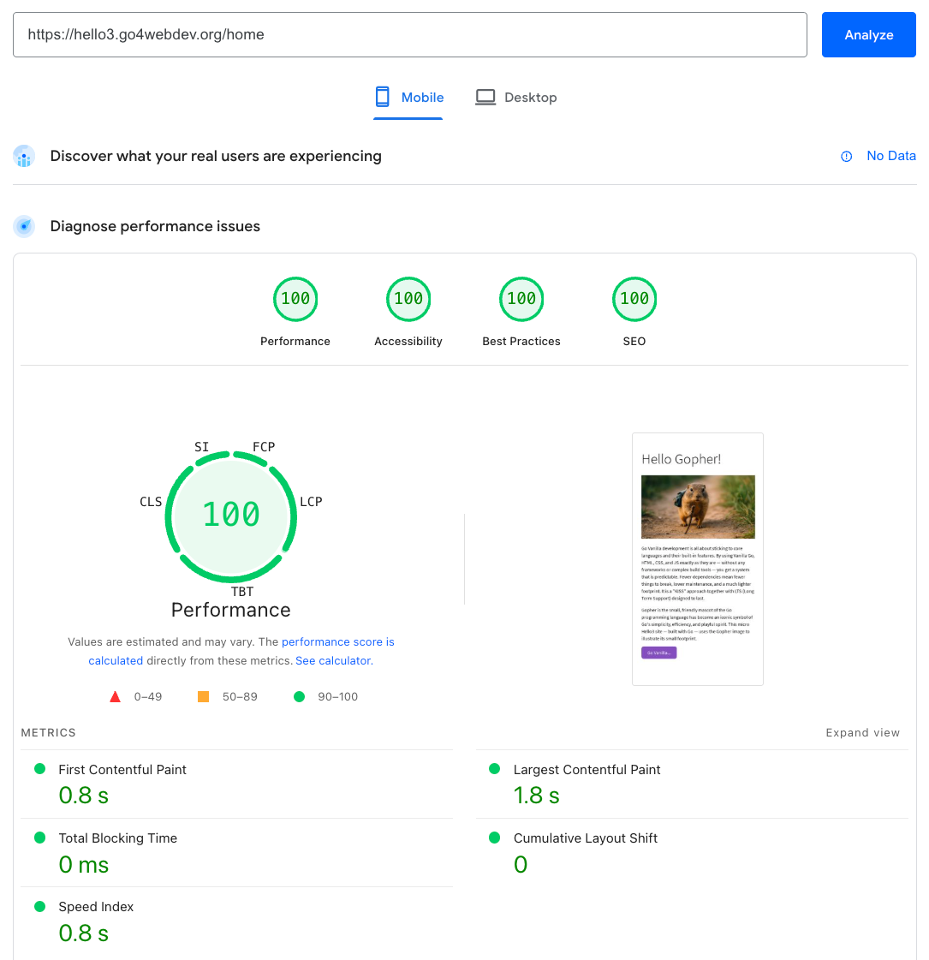Click the URL input field
Screen dimensions: 929x960
point(410,35)
